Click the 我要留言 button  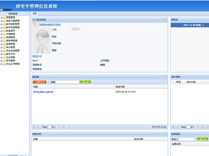(x=40, y=82)
